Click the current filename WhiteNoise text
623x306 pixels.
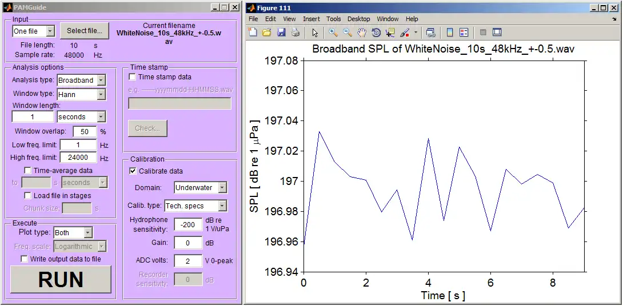coord(169,37)
